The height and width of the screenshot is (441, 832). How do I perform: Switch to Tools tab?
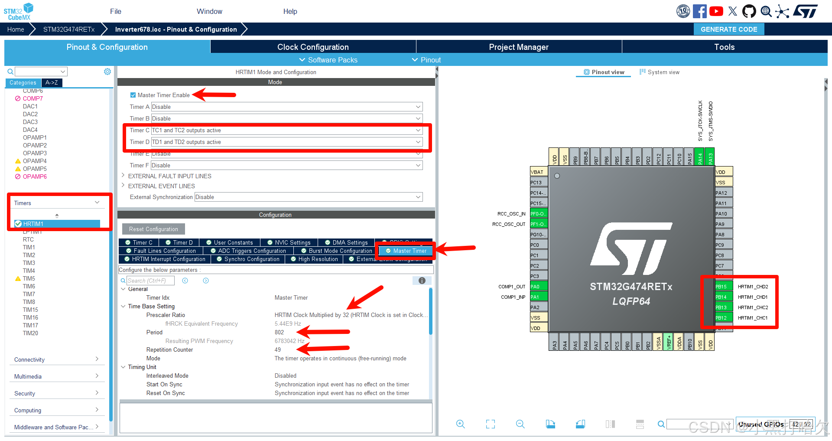coord(725,47)
